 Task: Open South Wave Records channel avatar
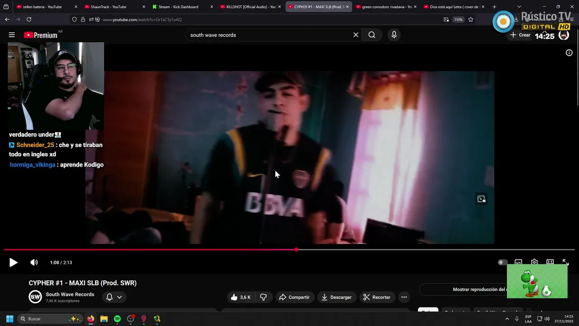[x=35, y=297]
